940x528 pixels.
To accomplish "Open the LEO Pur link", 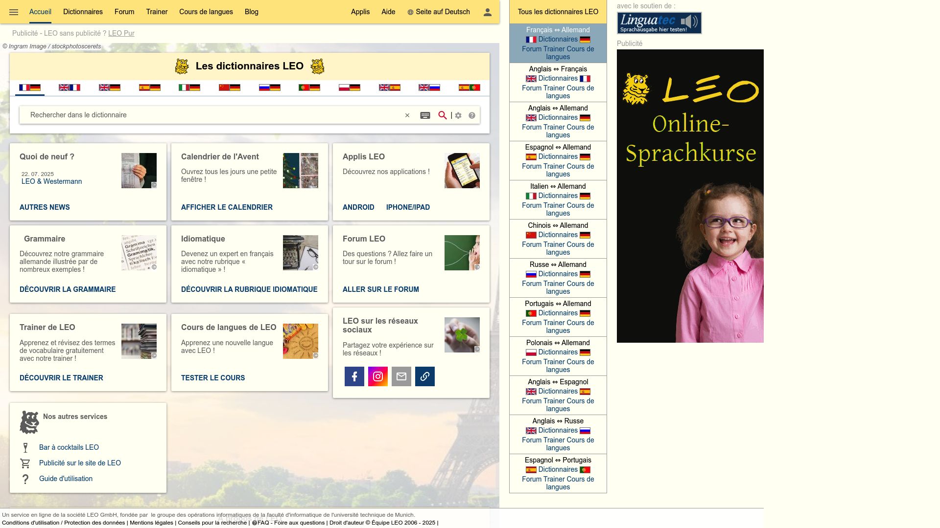I will [x=121, y=33].
